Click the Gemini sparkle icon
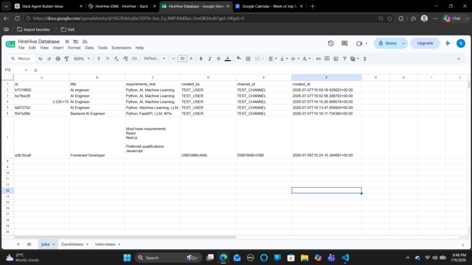The height and width of the screenshot is (265, 472). pos(447,43)
